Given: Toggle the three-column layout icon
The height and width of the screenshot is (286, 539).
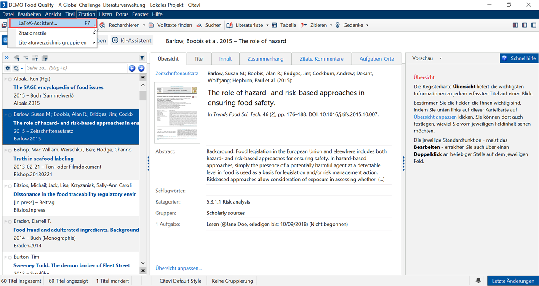Looking at the screenshot, I should pyautogui.click(x=515, y=25).
